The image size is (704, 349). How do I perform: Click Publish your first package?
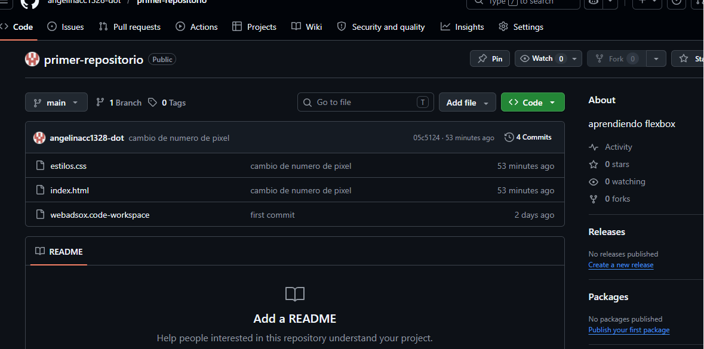tap(629, 330)
